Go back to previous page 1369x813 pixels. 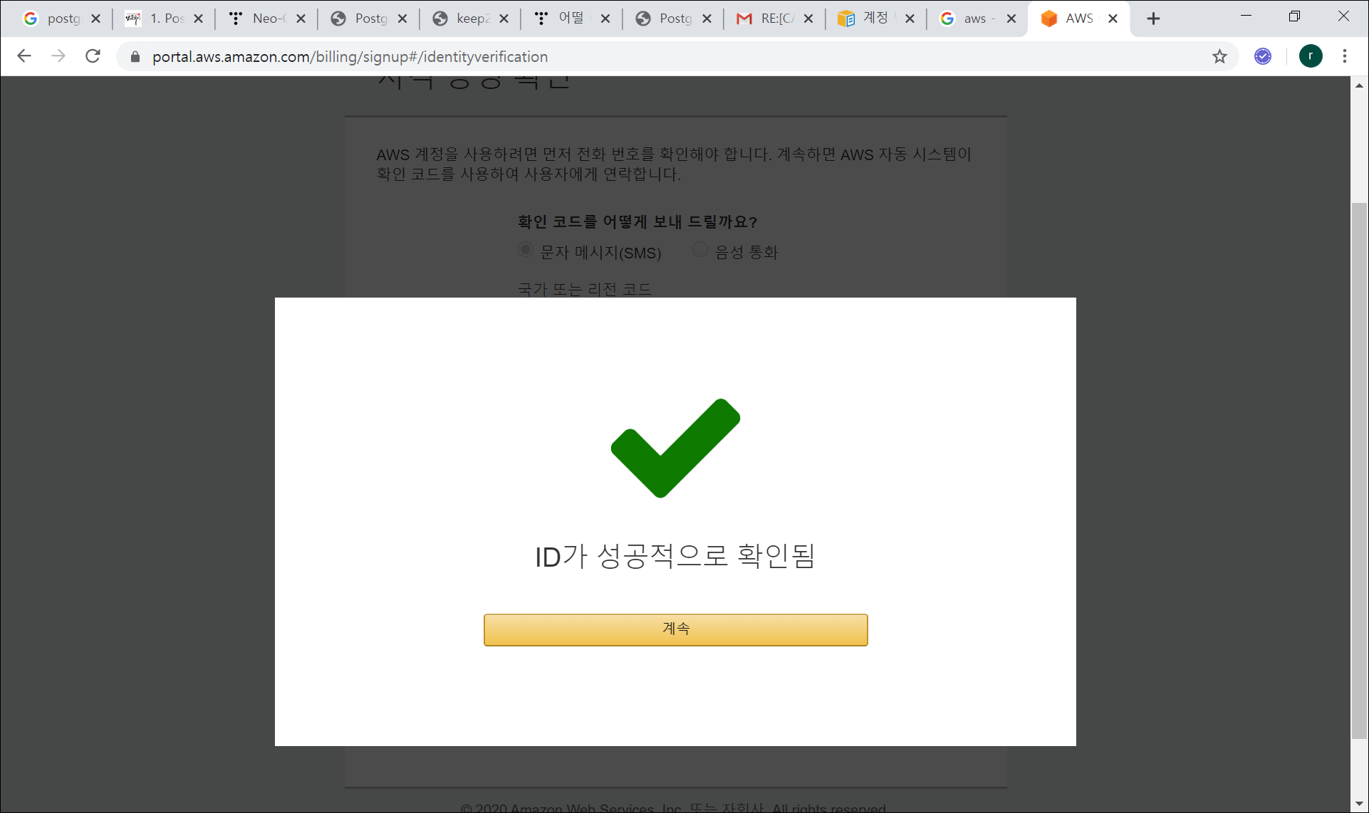point(24,56)
